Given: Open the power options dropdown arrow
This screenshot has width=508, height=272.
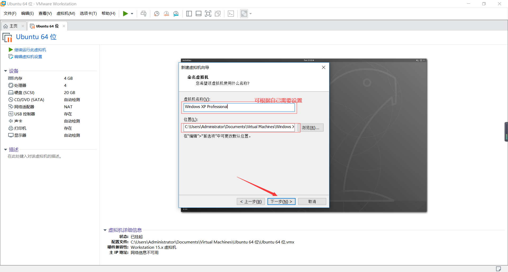Looking at the screenshot, I should coord(132,14).
